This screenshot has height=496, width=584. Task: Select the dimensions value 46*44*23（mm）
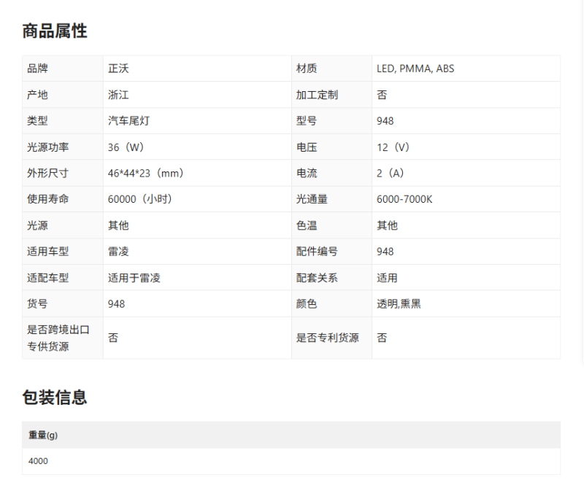[145, 174]
